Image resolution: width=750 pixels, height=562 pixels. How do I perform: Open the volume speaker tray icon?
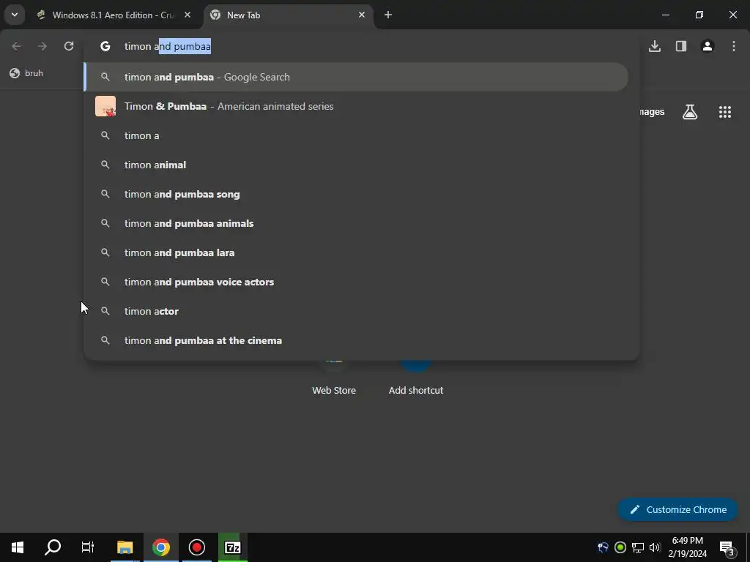pyautogui.click(x=655, y=547)
